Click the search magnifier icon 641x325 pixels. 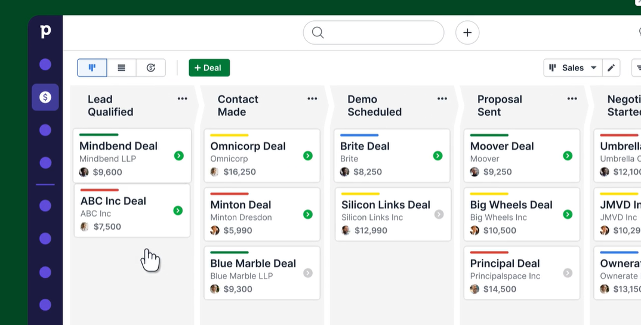pyautogui.click(x=318, y=33)
